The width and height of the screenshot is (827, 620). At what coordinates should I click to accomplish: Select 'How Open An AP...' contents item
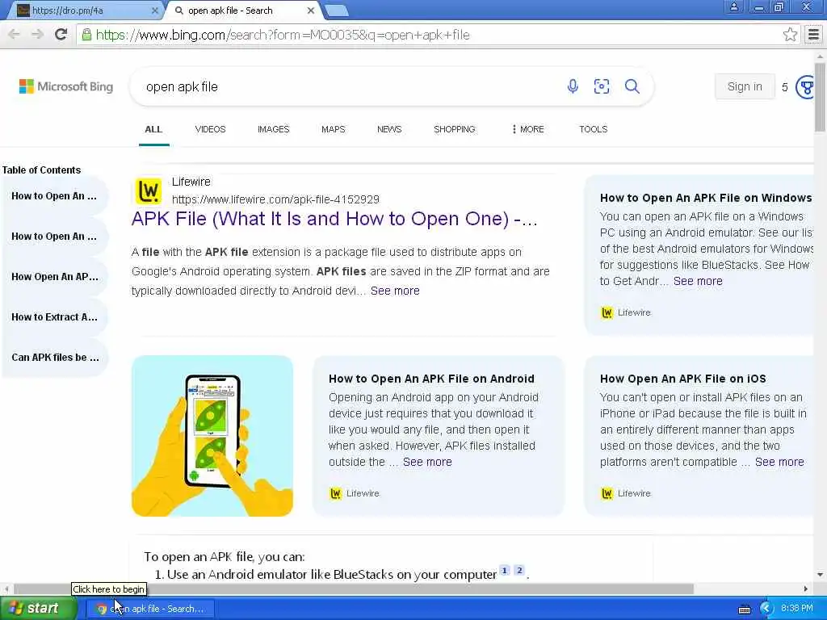pos(54,277)
